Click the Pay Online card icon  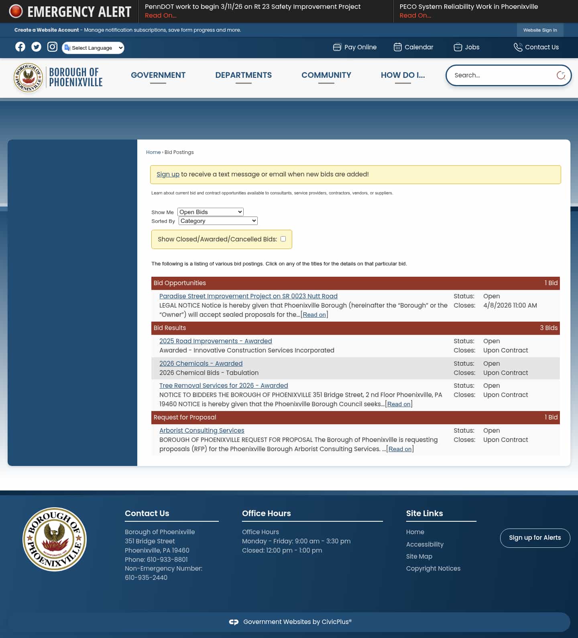click(337, 47)
